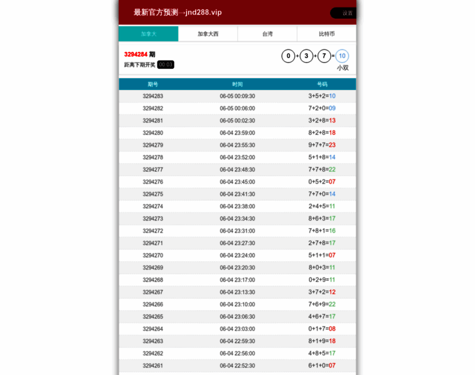Click time 06-04 23:59:00

pyautogui.click(x=237, y=133)
